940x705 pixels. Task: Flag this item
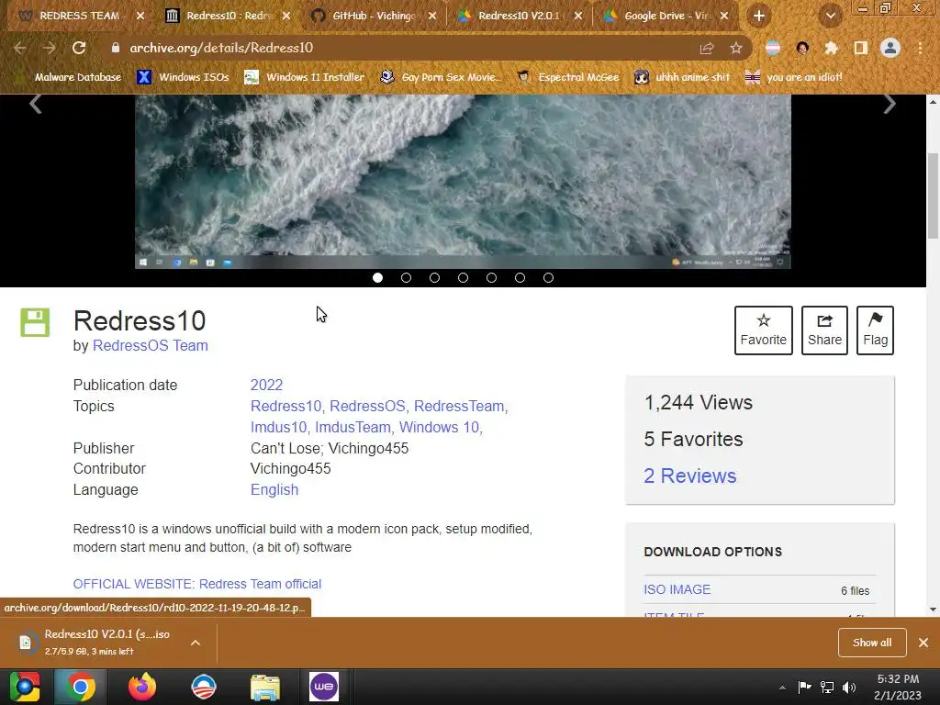point(875,330)
